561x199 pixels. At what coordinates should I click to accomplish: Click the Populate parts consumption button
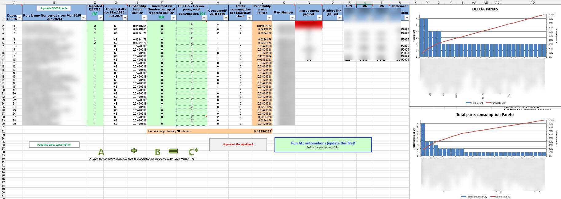(54, 145)
